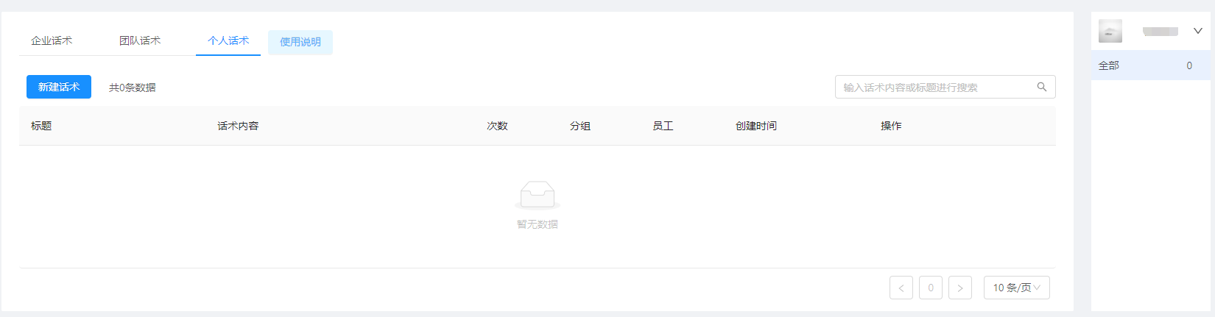
Task: Click the 标题 column header
Action: (x=41, y=126)
